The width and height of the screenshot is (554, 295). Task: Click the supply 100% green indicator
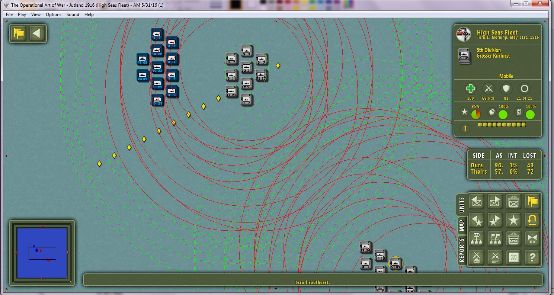[x=531, y=115]
